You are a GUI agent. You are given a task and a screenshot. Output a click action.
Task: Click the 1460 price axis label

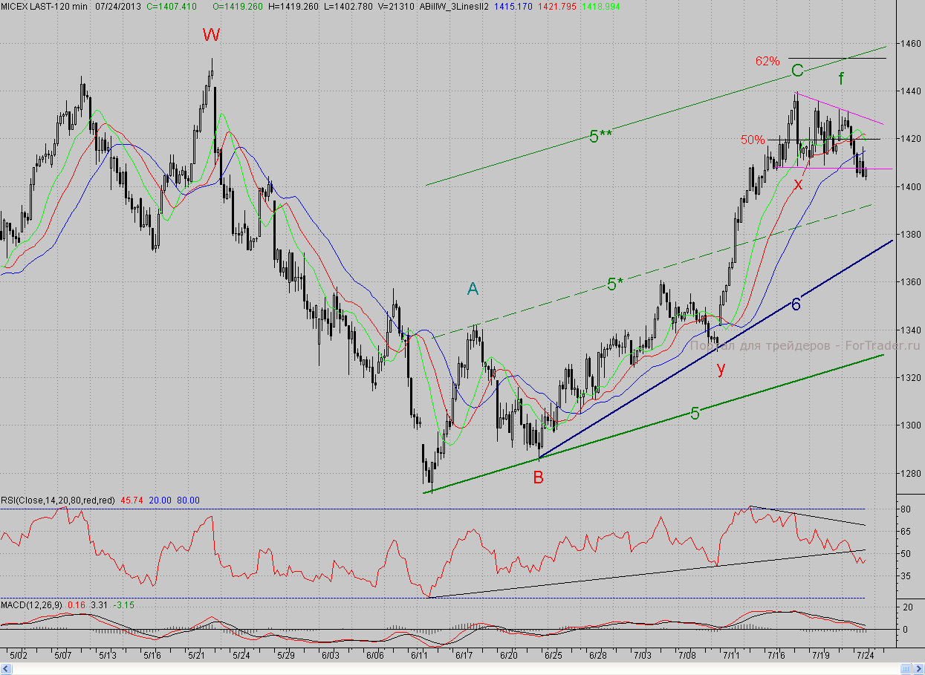[x=908, y=44]
